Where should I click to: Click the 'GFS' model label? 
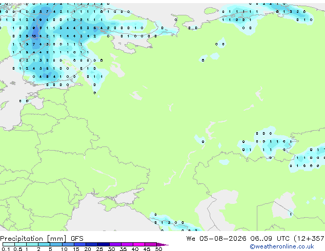77,239
